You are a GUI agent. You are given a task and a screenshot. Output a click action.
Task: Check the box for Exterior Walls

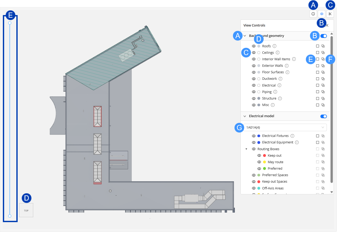(318, 66)
